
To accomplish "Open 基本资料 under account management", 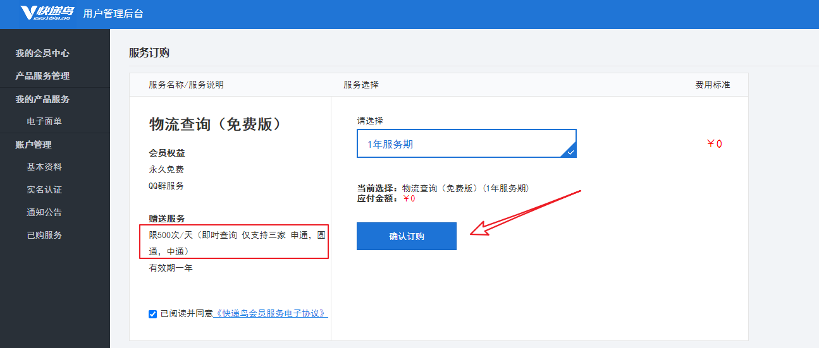I will tap(44, 167).
